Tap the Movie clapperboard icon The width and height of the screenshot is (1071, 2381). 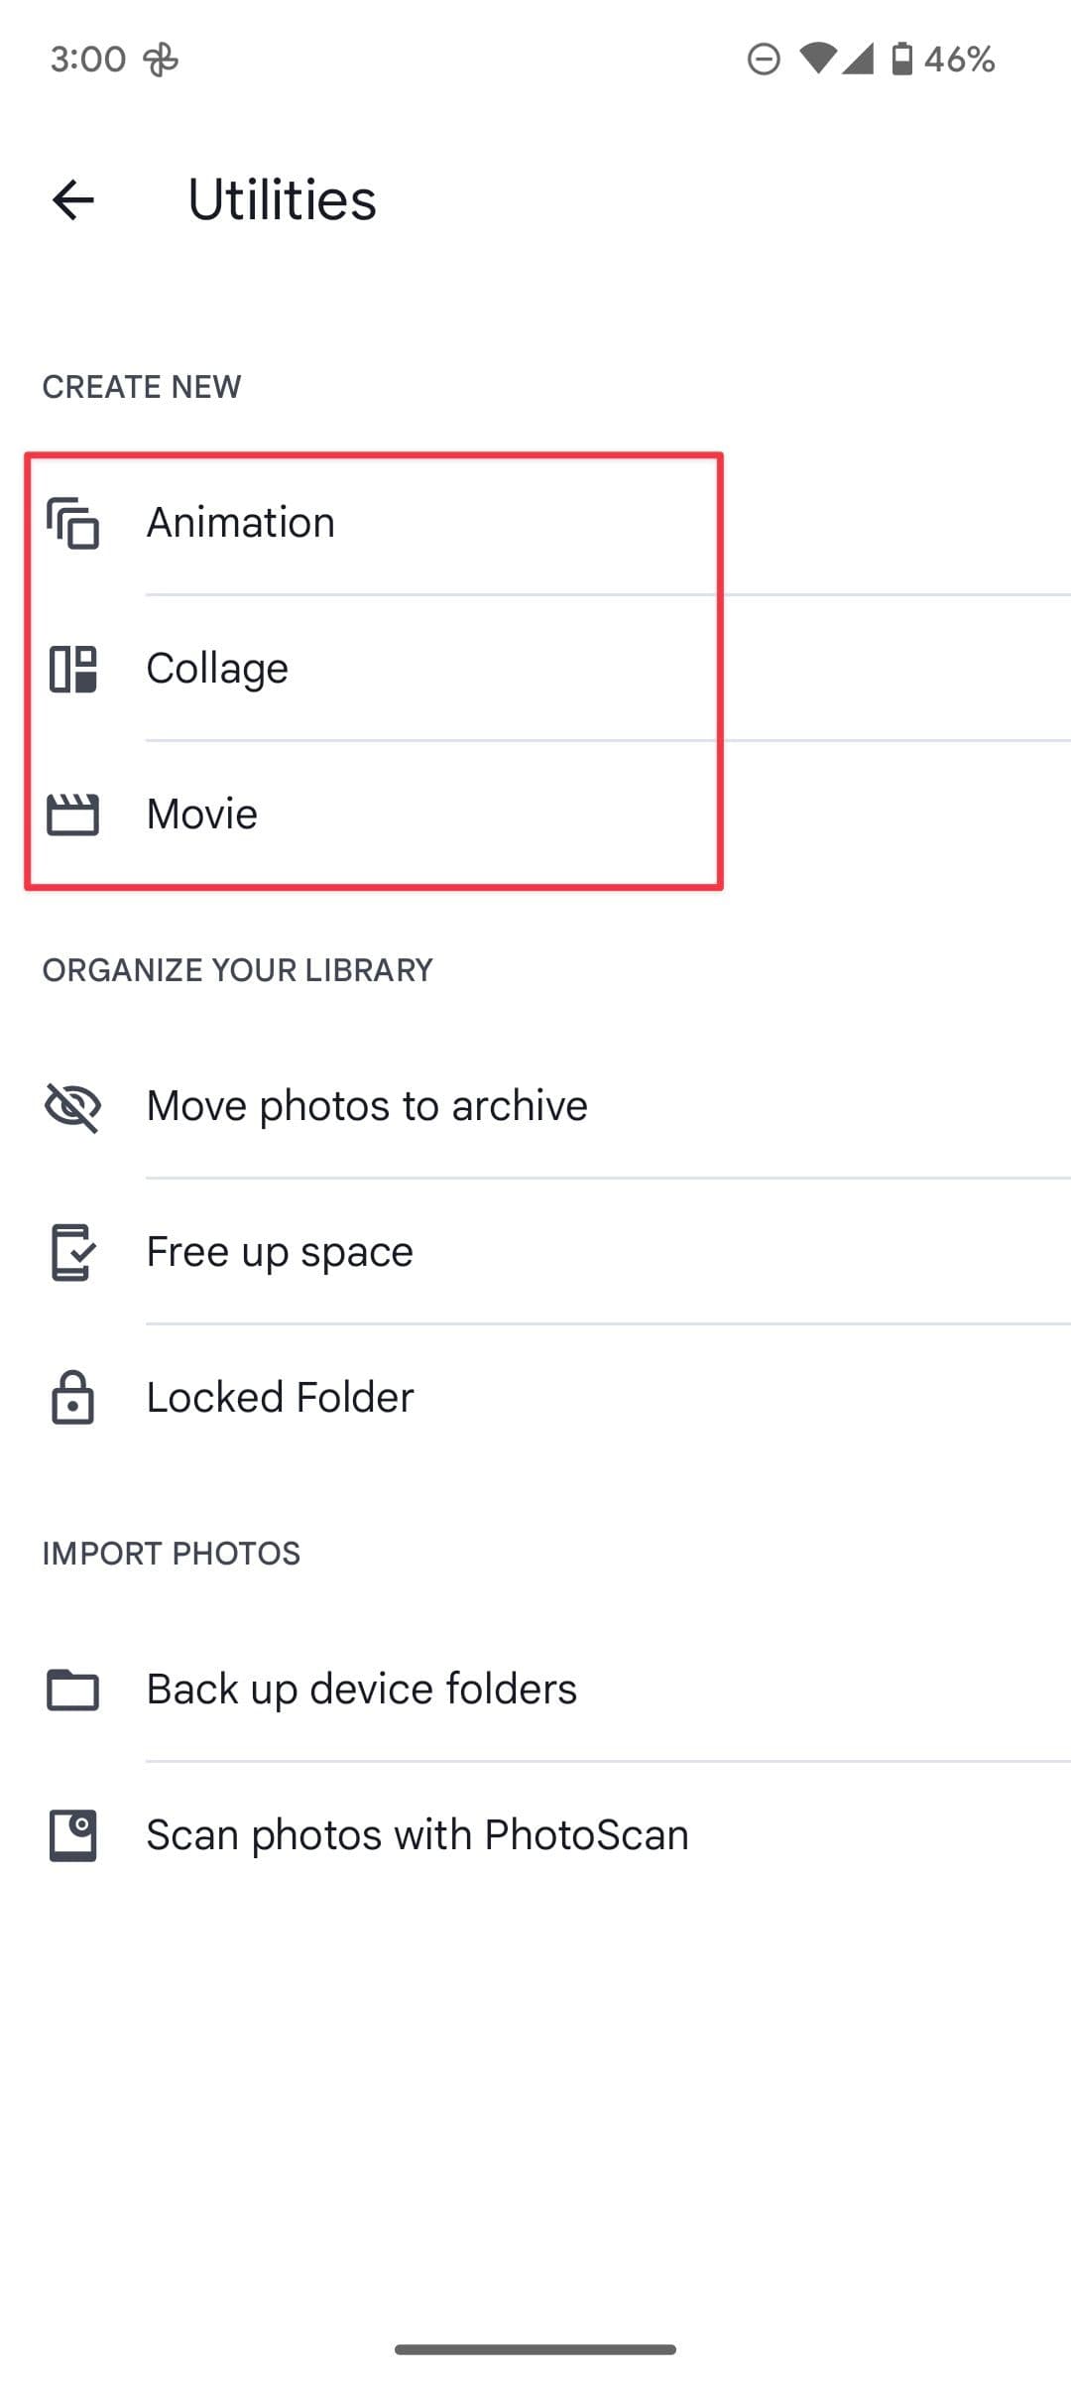point(73,815)
